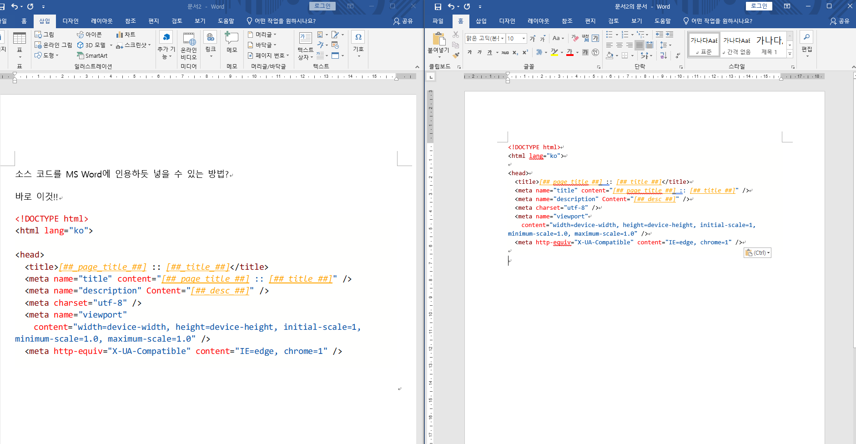
Task: Click 공유 share button in right window
Action: tap(840, 21)
